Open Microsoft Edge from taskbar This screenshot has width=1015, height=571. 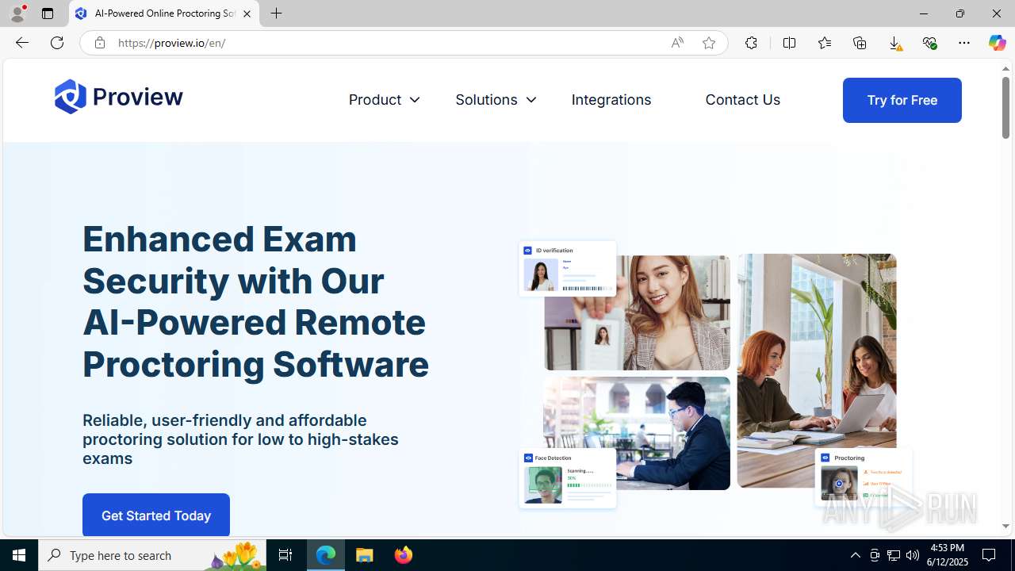tap(326, 555)
